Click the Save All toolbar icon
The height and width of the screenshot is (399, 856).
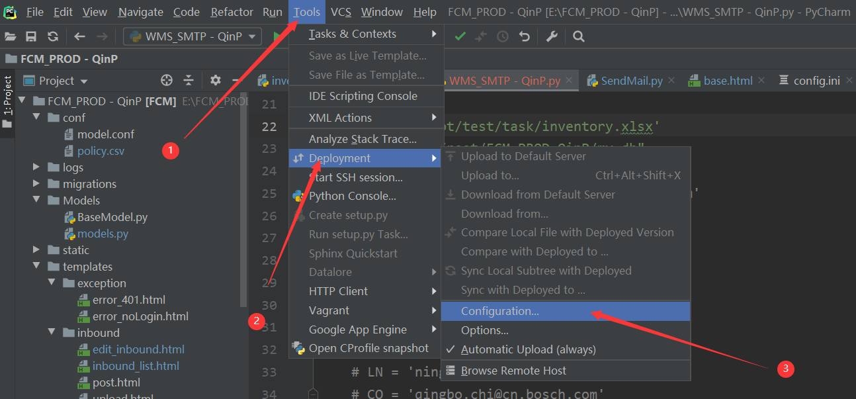(31, 36)
